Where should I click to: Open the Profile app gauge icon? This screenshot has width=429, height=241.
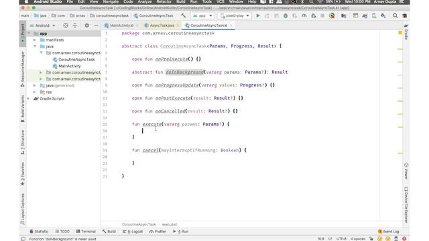point(304,16)
